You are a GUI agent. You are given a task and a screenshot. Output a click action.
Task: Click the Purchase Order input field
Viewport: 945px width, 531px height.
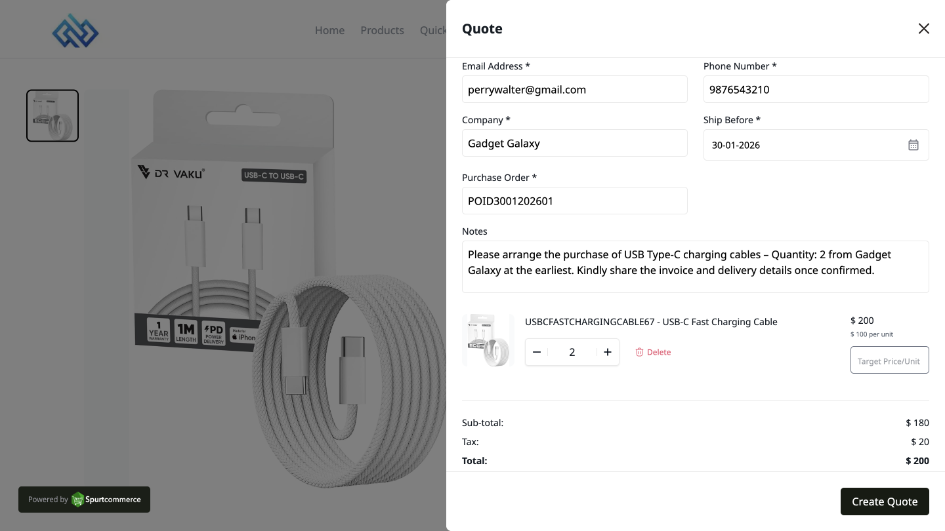(x=574, y=201)
